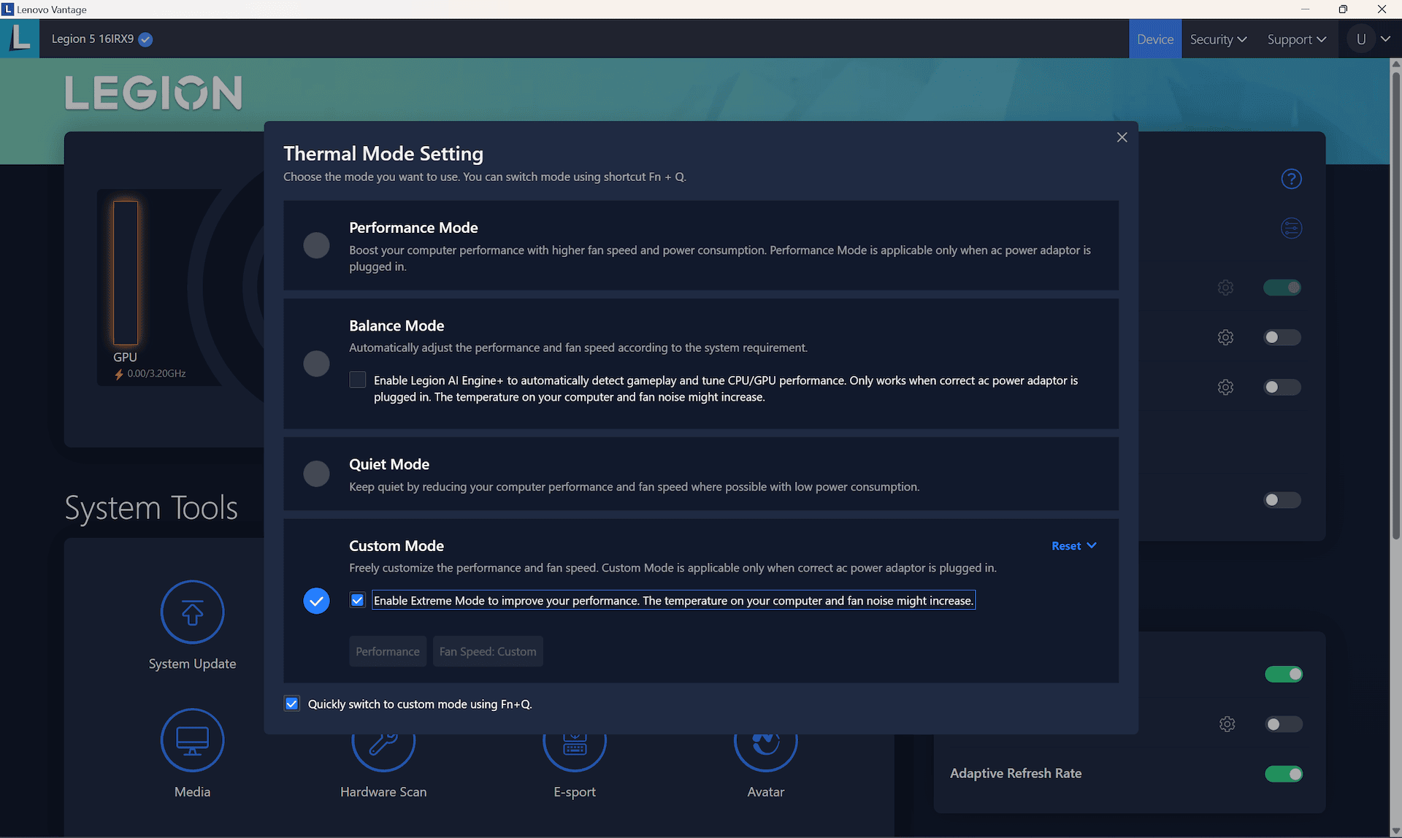This screenshot has width=1402, height=838.
Task: Click the user account U avatar
Action: point(1361,39)
